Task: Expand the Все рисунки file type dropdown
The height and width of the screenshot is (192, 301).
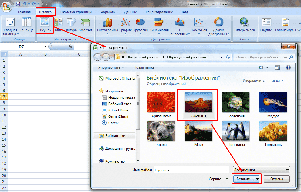Action: 261,170
